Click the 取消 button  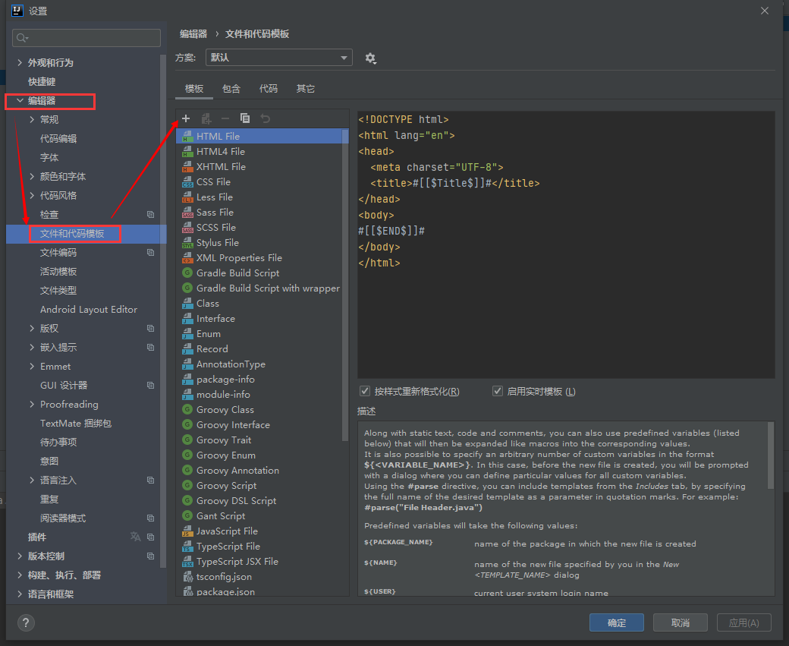click(681, 622)
